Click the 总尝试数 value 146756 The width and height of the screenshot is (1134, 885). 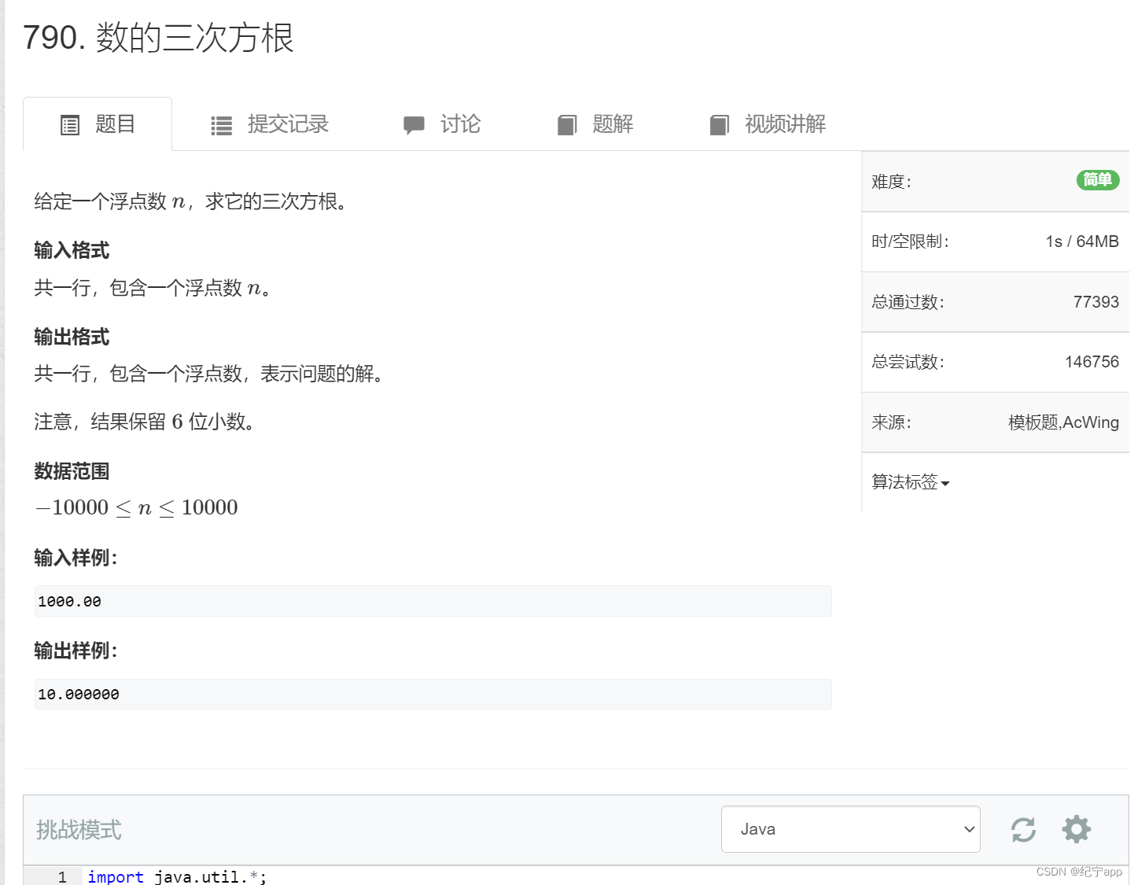click(x=1092, y=362)
